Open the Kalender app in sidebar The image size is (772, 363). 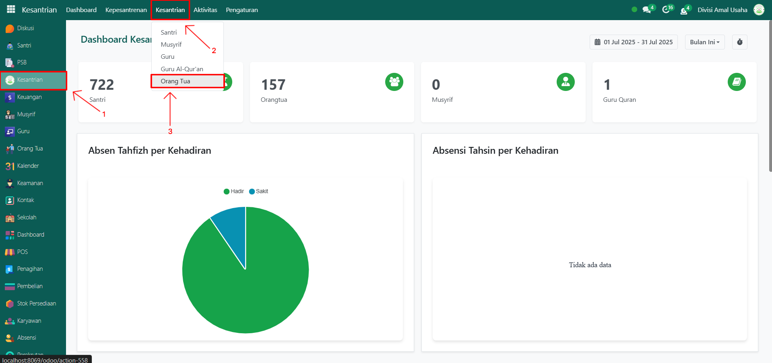(28, 166)
